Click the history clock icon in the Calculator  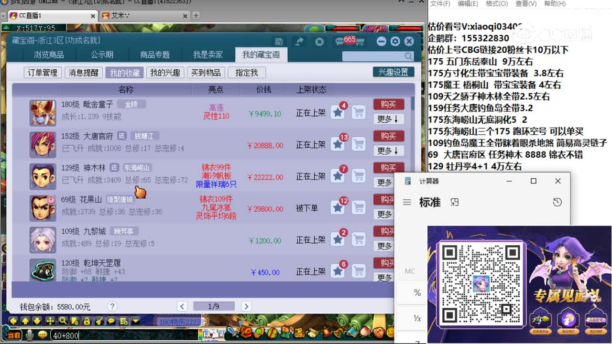pyautogui.click(x=557, y=202)
